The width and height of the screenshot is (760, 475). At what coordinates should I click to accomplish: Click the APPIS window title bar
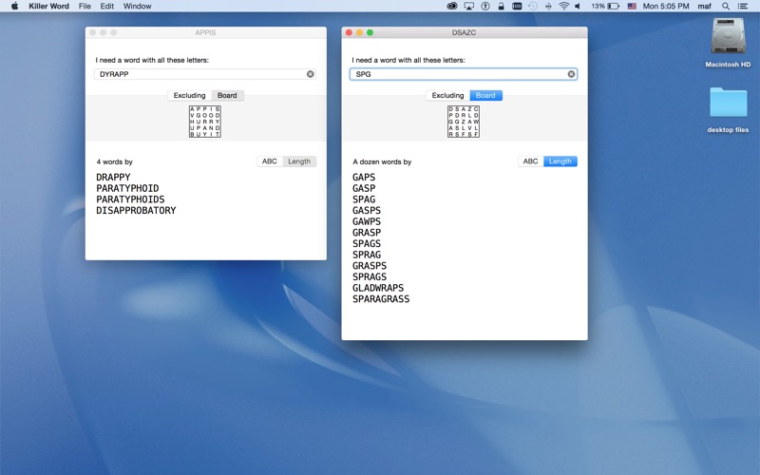tap(205, 32)
